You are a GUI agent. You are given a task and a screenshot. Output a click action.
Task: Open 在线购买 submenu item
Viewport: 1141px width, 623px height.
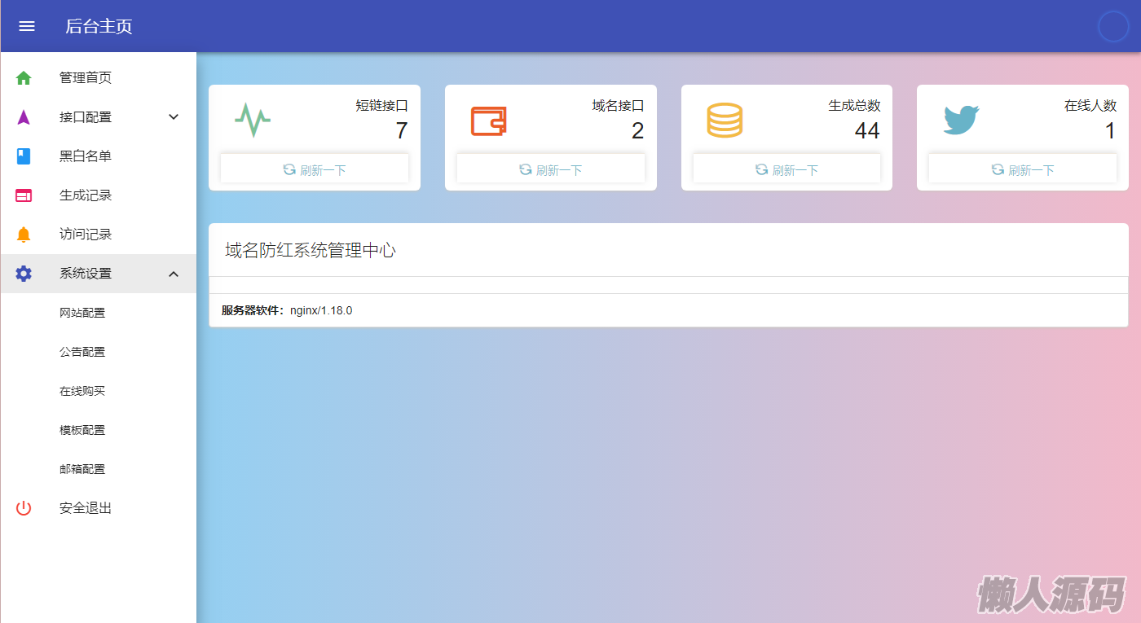[98, 391]
